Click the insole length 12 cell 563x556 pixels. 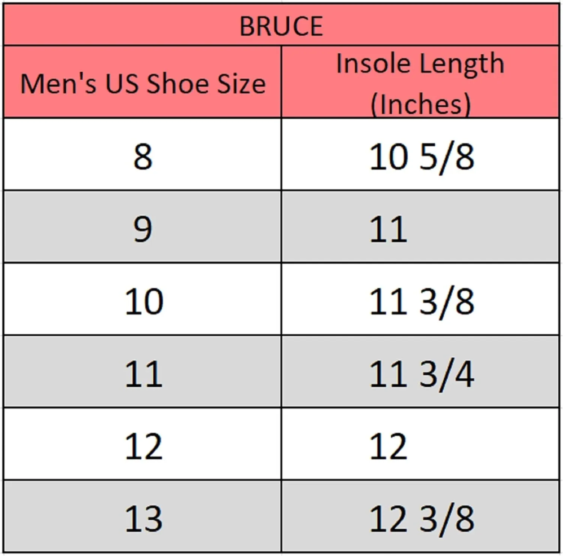tap(420, 444)
